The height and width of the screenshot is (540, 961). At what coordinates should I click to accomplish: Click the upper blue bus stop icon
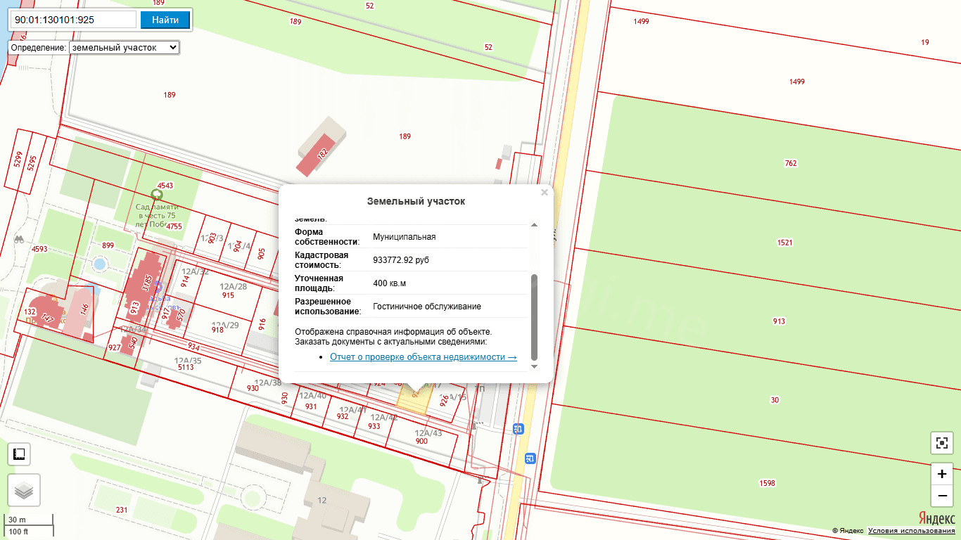(518, 427)
